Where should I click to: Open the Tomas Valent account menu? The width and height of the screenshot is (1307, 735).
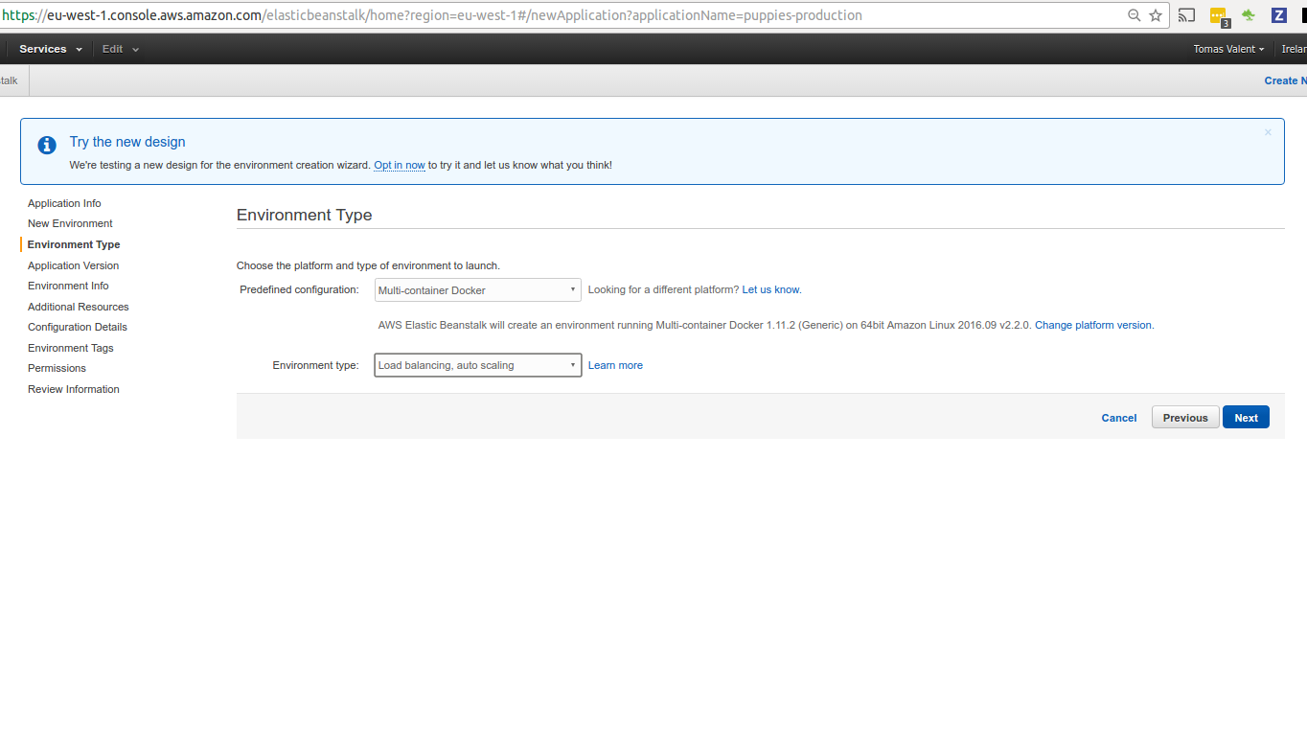(1228, 49)
